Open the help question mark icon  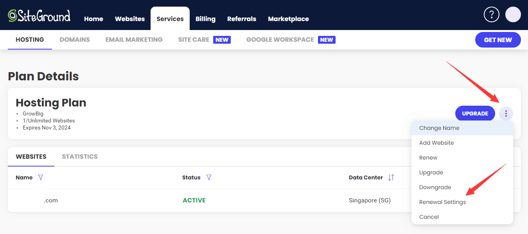pos(492,15)
